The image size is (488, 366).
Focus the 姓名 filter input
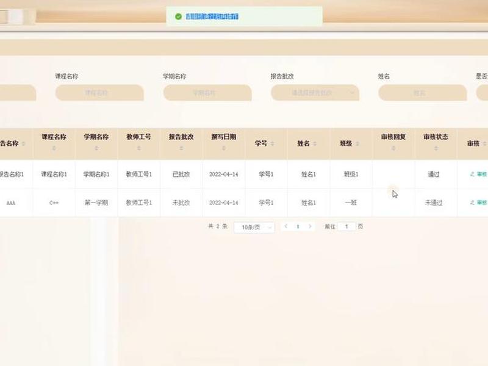tap(423, 93)
